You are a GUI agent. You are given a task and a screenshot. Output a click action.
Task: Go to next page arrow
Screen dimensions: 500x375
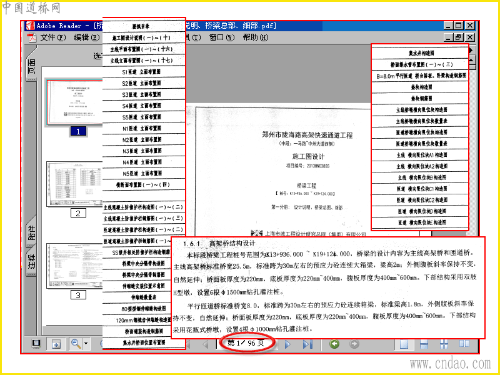click(x=287, y=344)
